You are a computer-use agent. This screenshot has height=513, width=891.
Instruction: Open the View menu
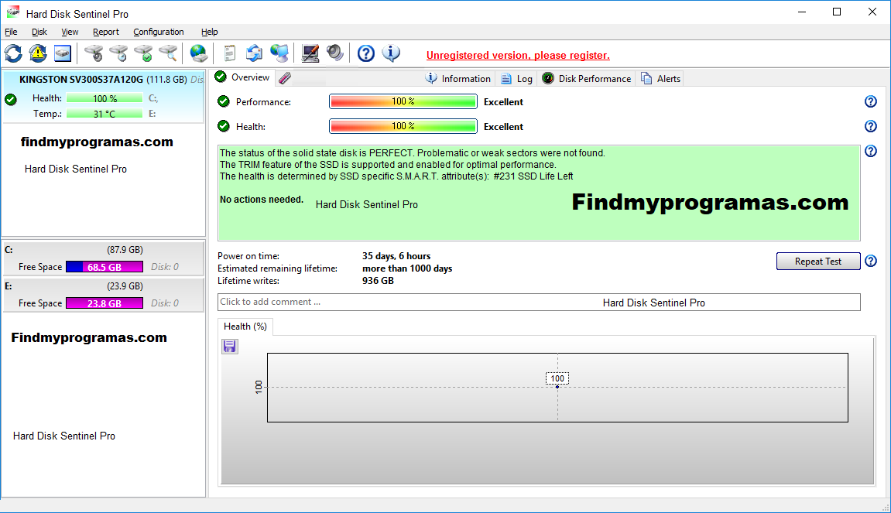(x=70, y=32)
